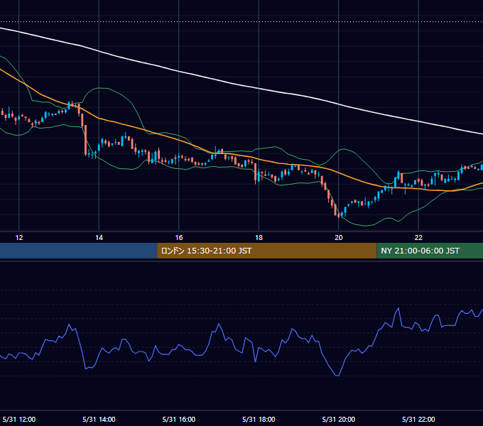Click the 5/31 12:00 date label
The image size is (483, 426).
click(x=19, y=419)
